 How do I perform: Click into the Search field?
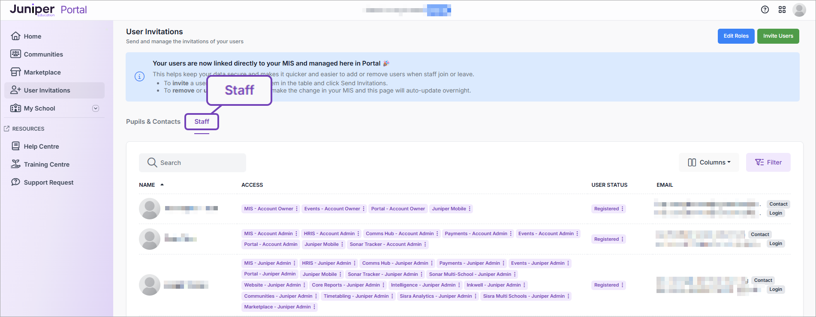tap(193, 163)
